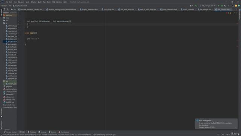Open the Window menu
The width and height of the screenshot is (241, 136).
[x=59, y=2]
